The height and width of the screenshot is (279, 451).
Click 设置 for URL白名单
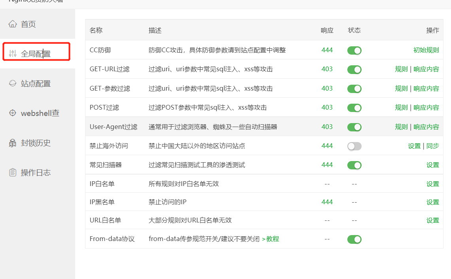coord(432,220)
